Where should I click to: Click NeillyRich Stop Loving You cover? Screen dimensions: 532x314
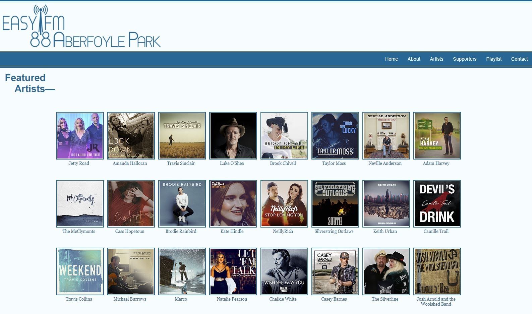click(x=284, y=204)
